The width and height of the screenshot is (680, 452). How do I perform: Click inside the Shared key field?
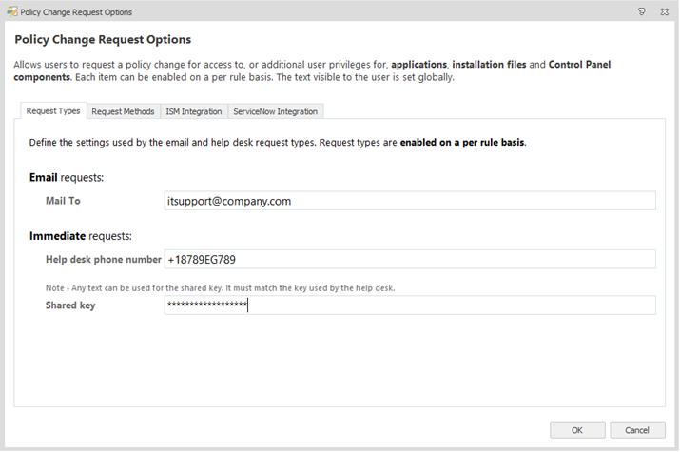point(409,305)
